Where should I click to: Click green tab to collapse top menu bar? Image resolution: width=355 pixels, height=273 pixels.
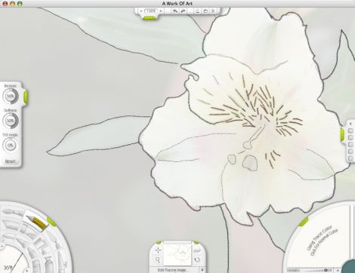tap(150, 18)
